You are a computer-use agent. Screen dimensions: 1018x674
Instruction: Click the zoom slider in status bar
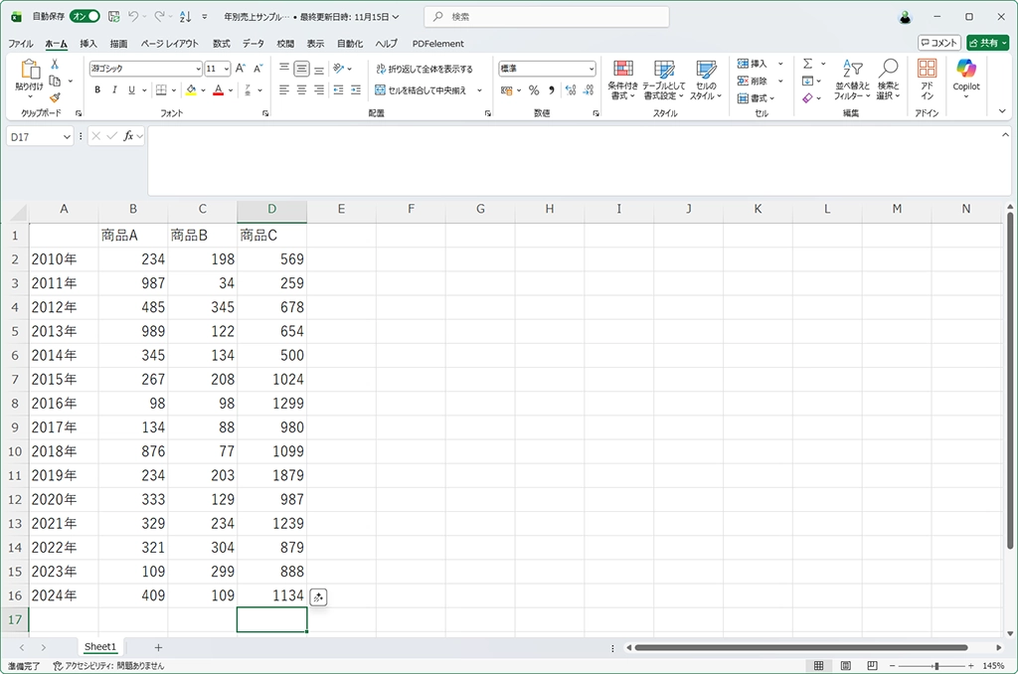tap(935, 665)
